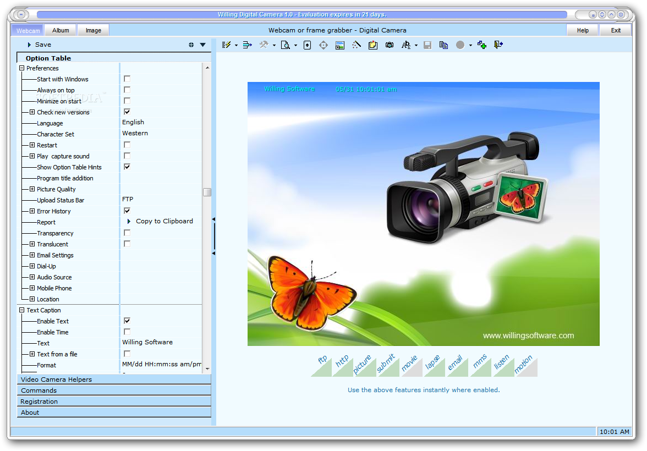Open the About section bar
Viewport: 647px width, 451px height.
tap(114, 412)
